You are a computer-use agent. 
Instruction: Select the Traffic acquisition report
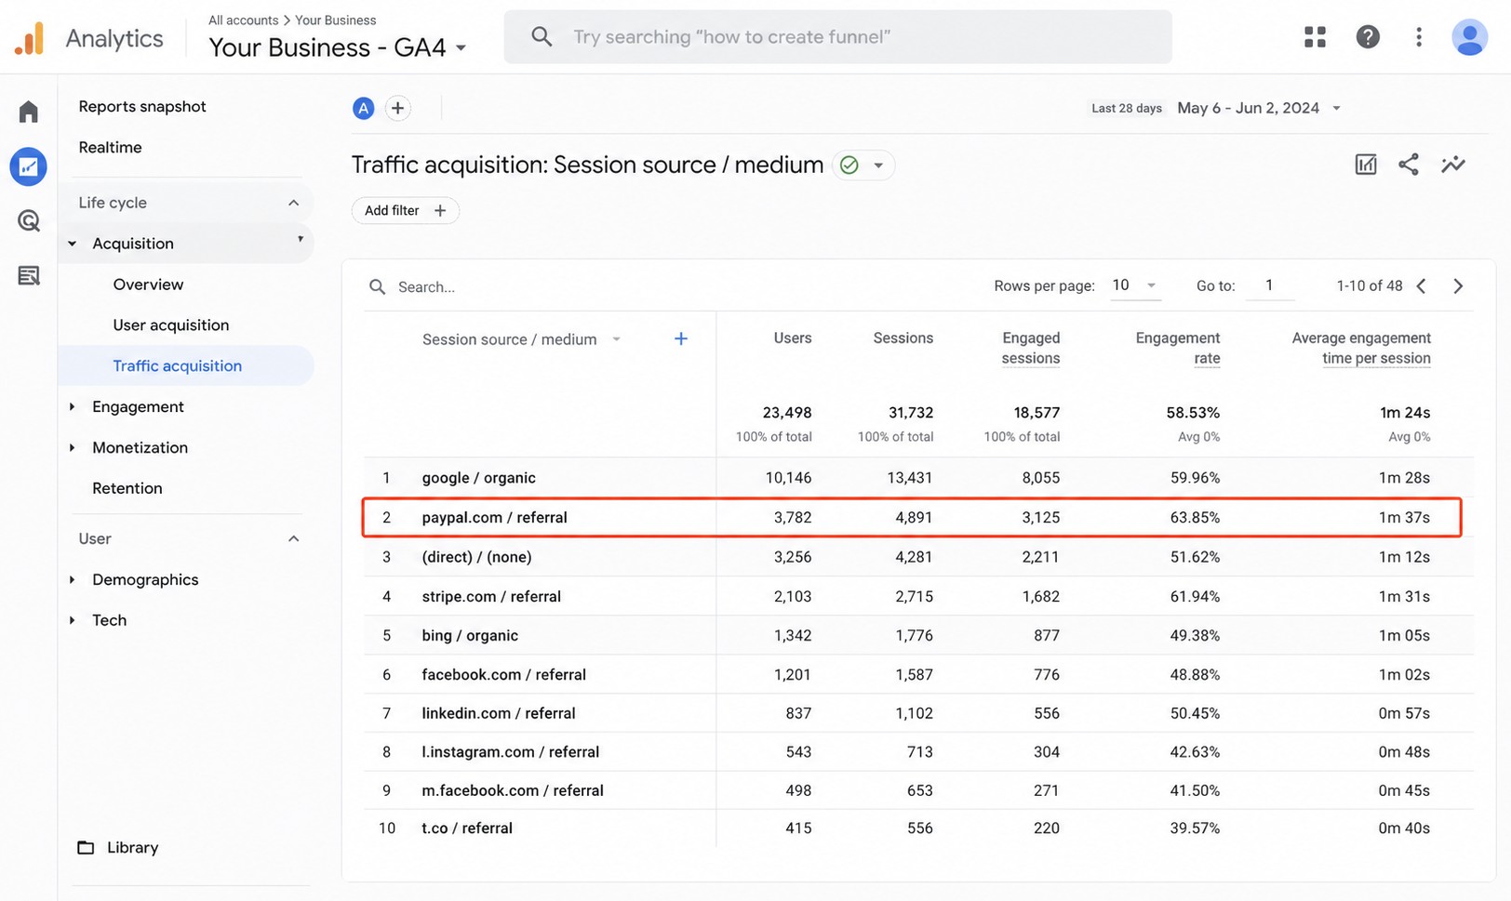pos(186,365)
